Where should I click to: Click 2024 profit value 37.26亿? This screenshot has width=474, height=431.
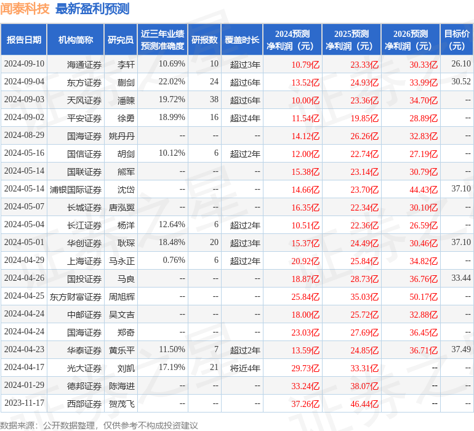point(305,404)
